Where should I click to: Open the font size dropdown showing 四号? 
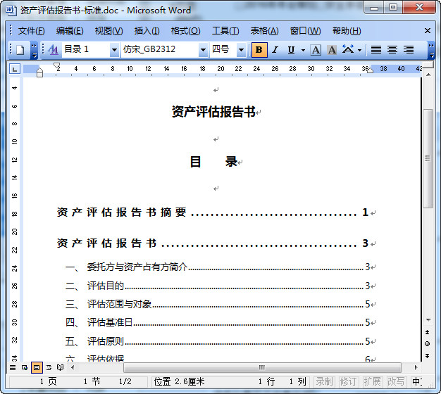coord(241,50)
